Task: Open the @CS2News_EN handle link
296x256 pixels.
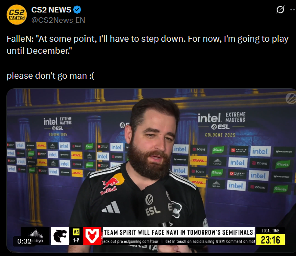Action: pos(58,20)
